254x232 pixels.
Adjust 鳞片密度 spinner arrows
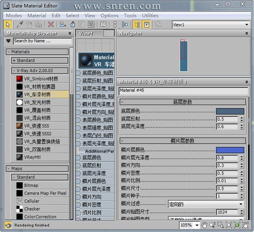point(242,173)
